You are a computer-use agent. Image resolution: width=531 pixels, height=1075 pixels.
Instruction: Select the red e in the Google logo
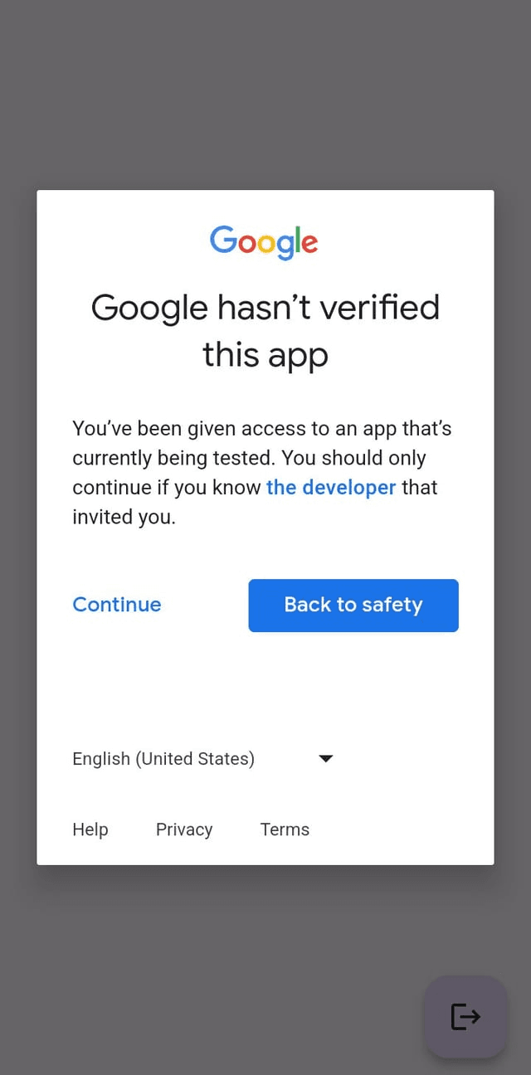(309, 245)
